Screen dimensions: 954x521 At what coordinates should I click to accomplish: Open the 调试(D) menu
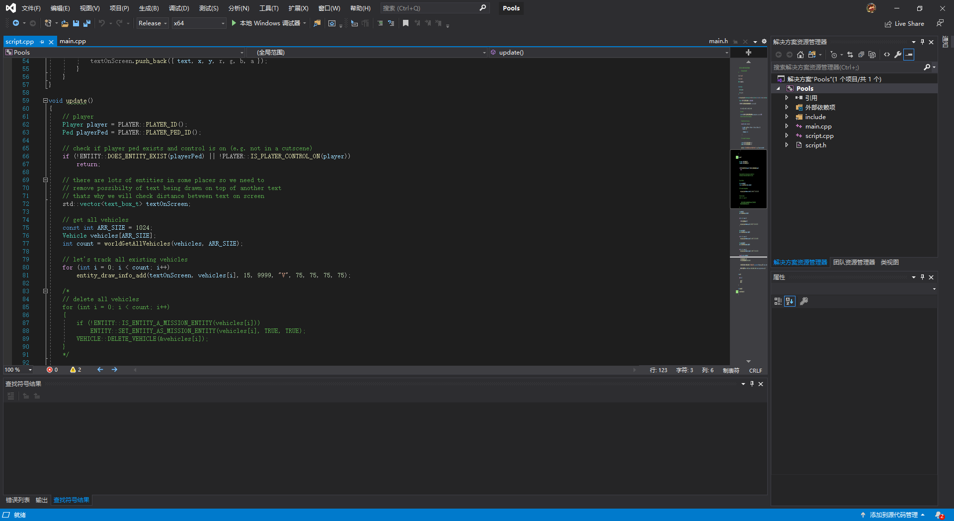[x=179, y=8]
